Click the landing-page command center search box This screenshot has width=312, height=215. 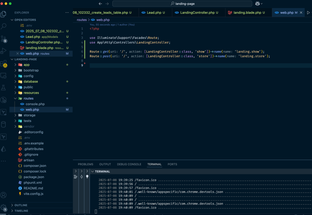(x=182, y=4)
